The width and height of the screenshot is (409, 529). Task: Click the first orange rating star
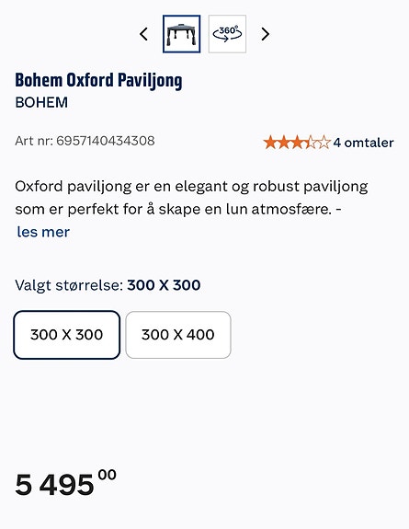coord(270,143)
